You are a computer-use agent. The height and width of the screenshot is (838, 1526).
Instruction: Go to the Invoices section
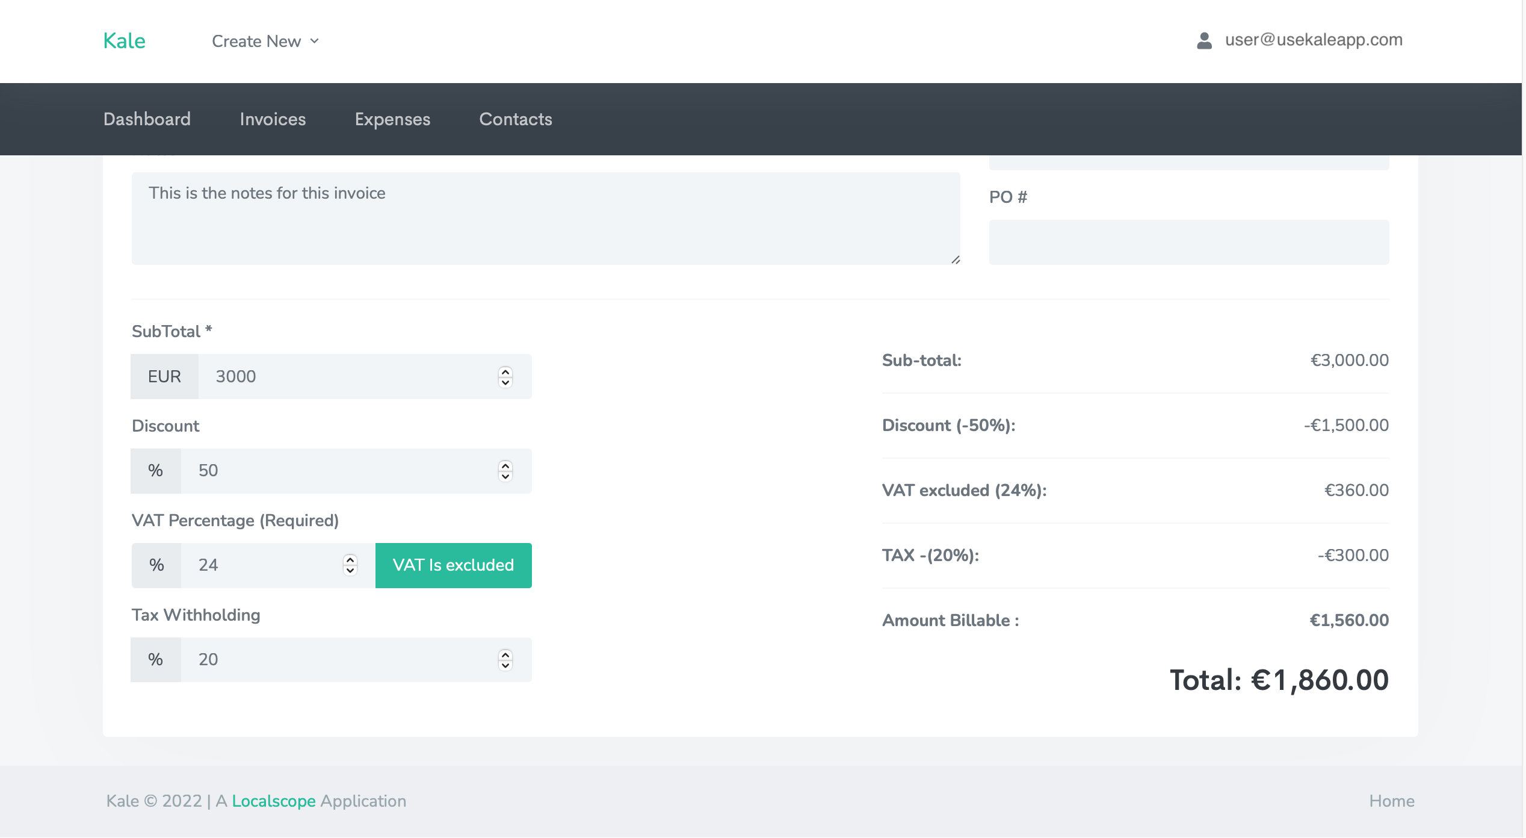tap(273, 119)
